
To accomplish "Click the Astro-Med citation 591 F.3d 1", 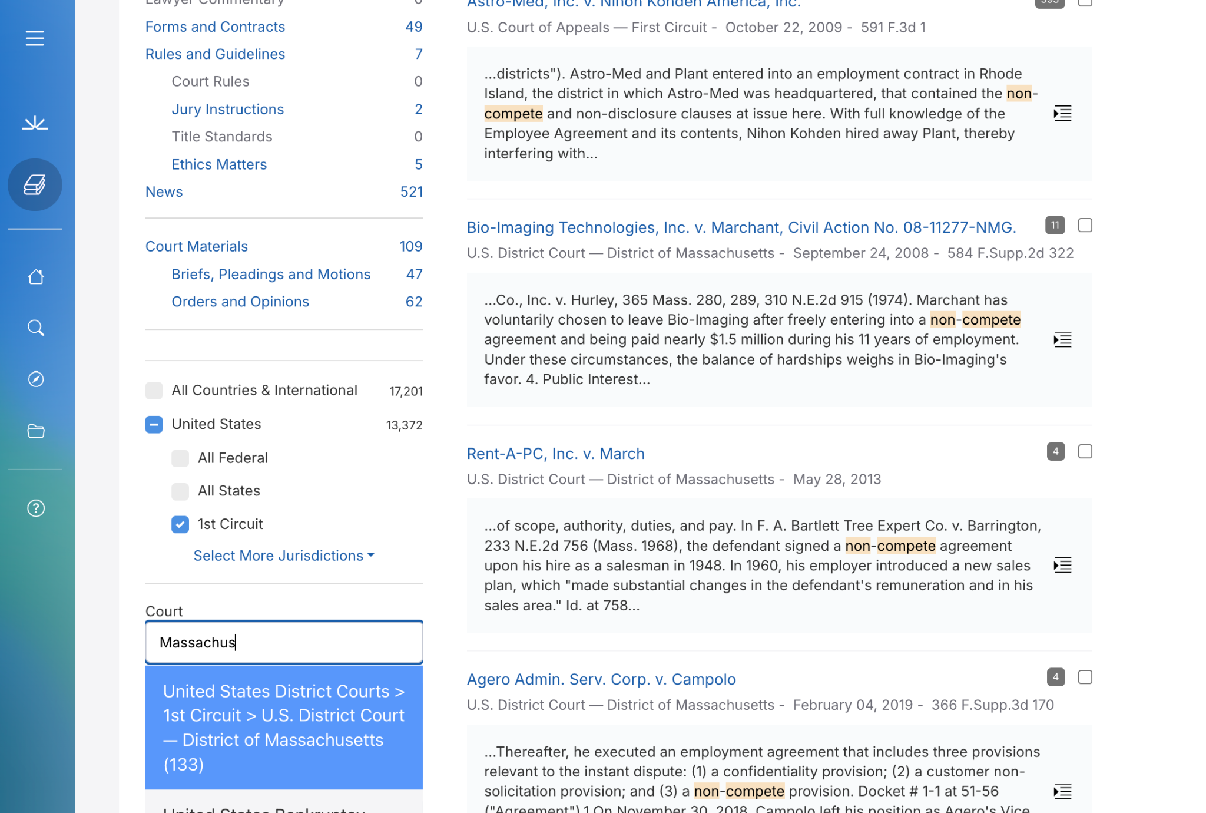I will click(893, 27).
